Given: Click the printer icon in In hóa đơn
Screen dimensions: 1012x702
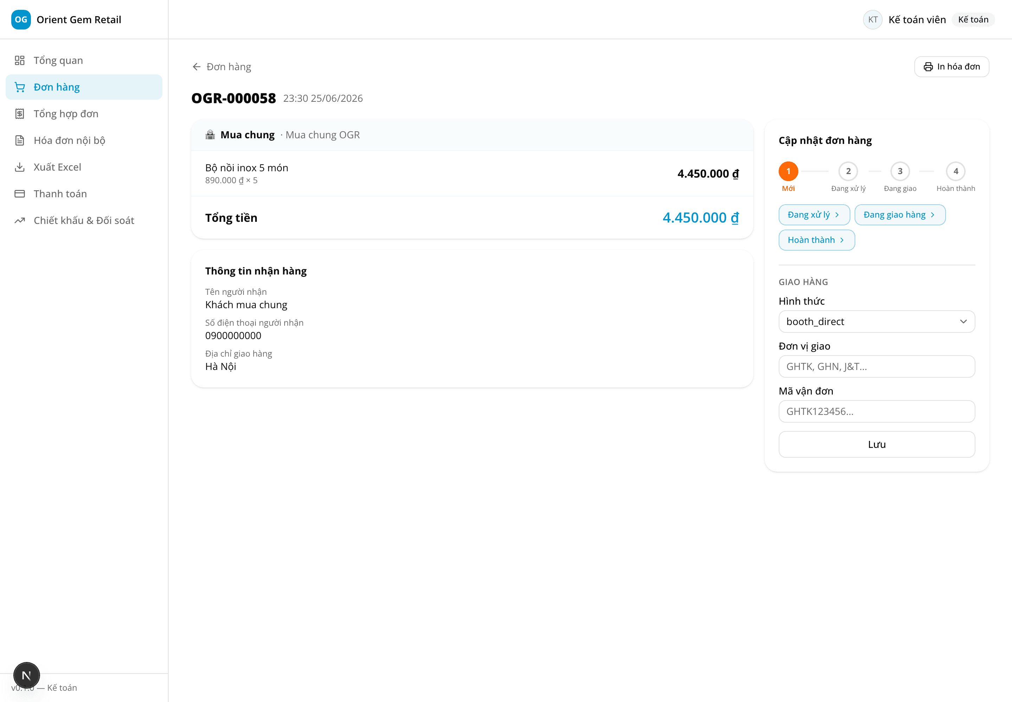Looking at the screenshot, I should [x=928, y=67].
